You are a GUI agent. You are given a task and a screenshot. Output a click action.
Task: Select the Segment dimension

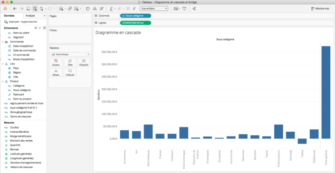[x=19, y=37]
